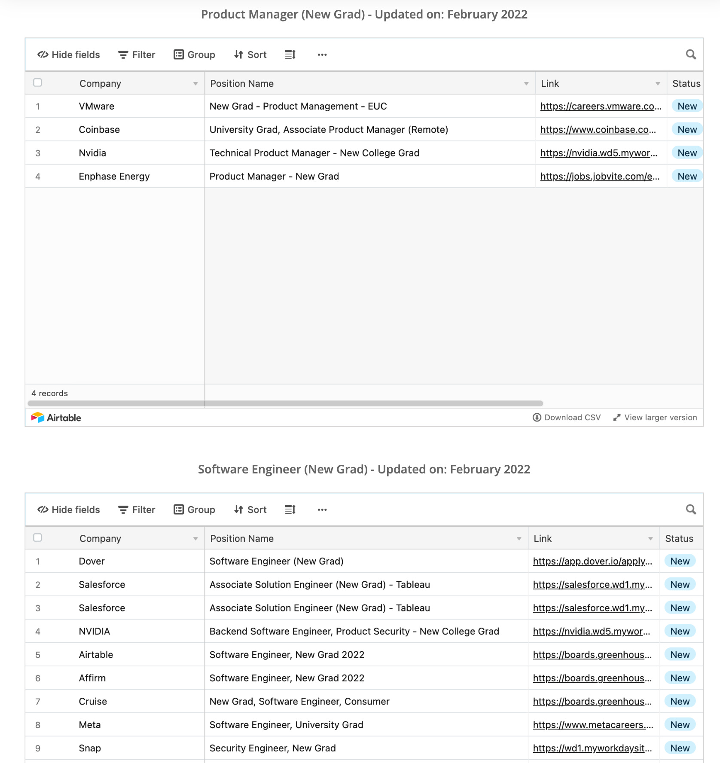Select Technical Product Manager - New College Grad cell
720x763 pixels.
(370, 153)
